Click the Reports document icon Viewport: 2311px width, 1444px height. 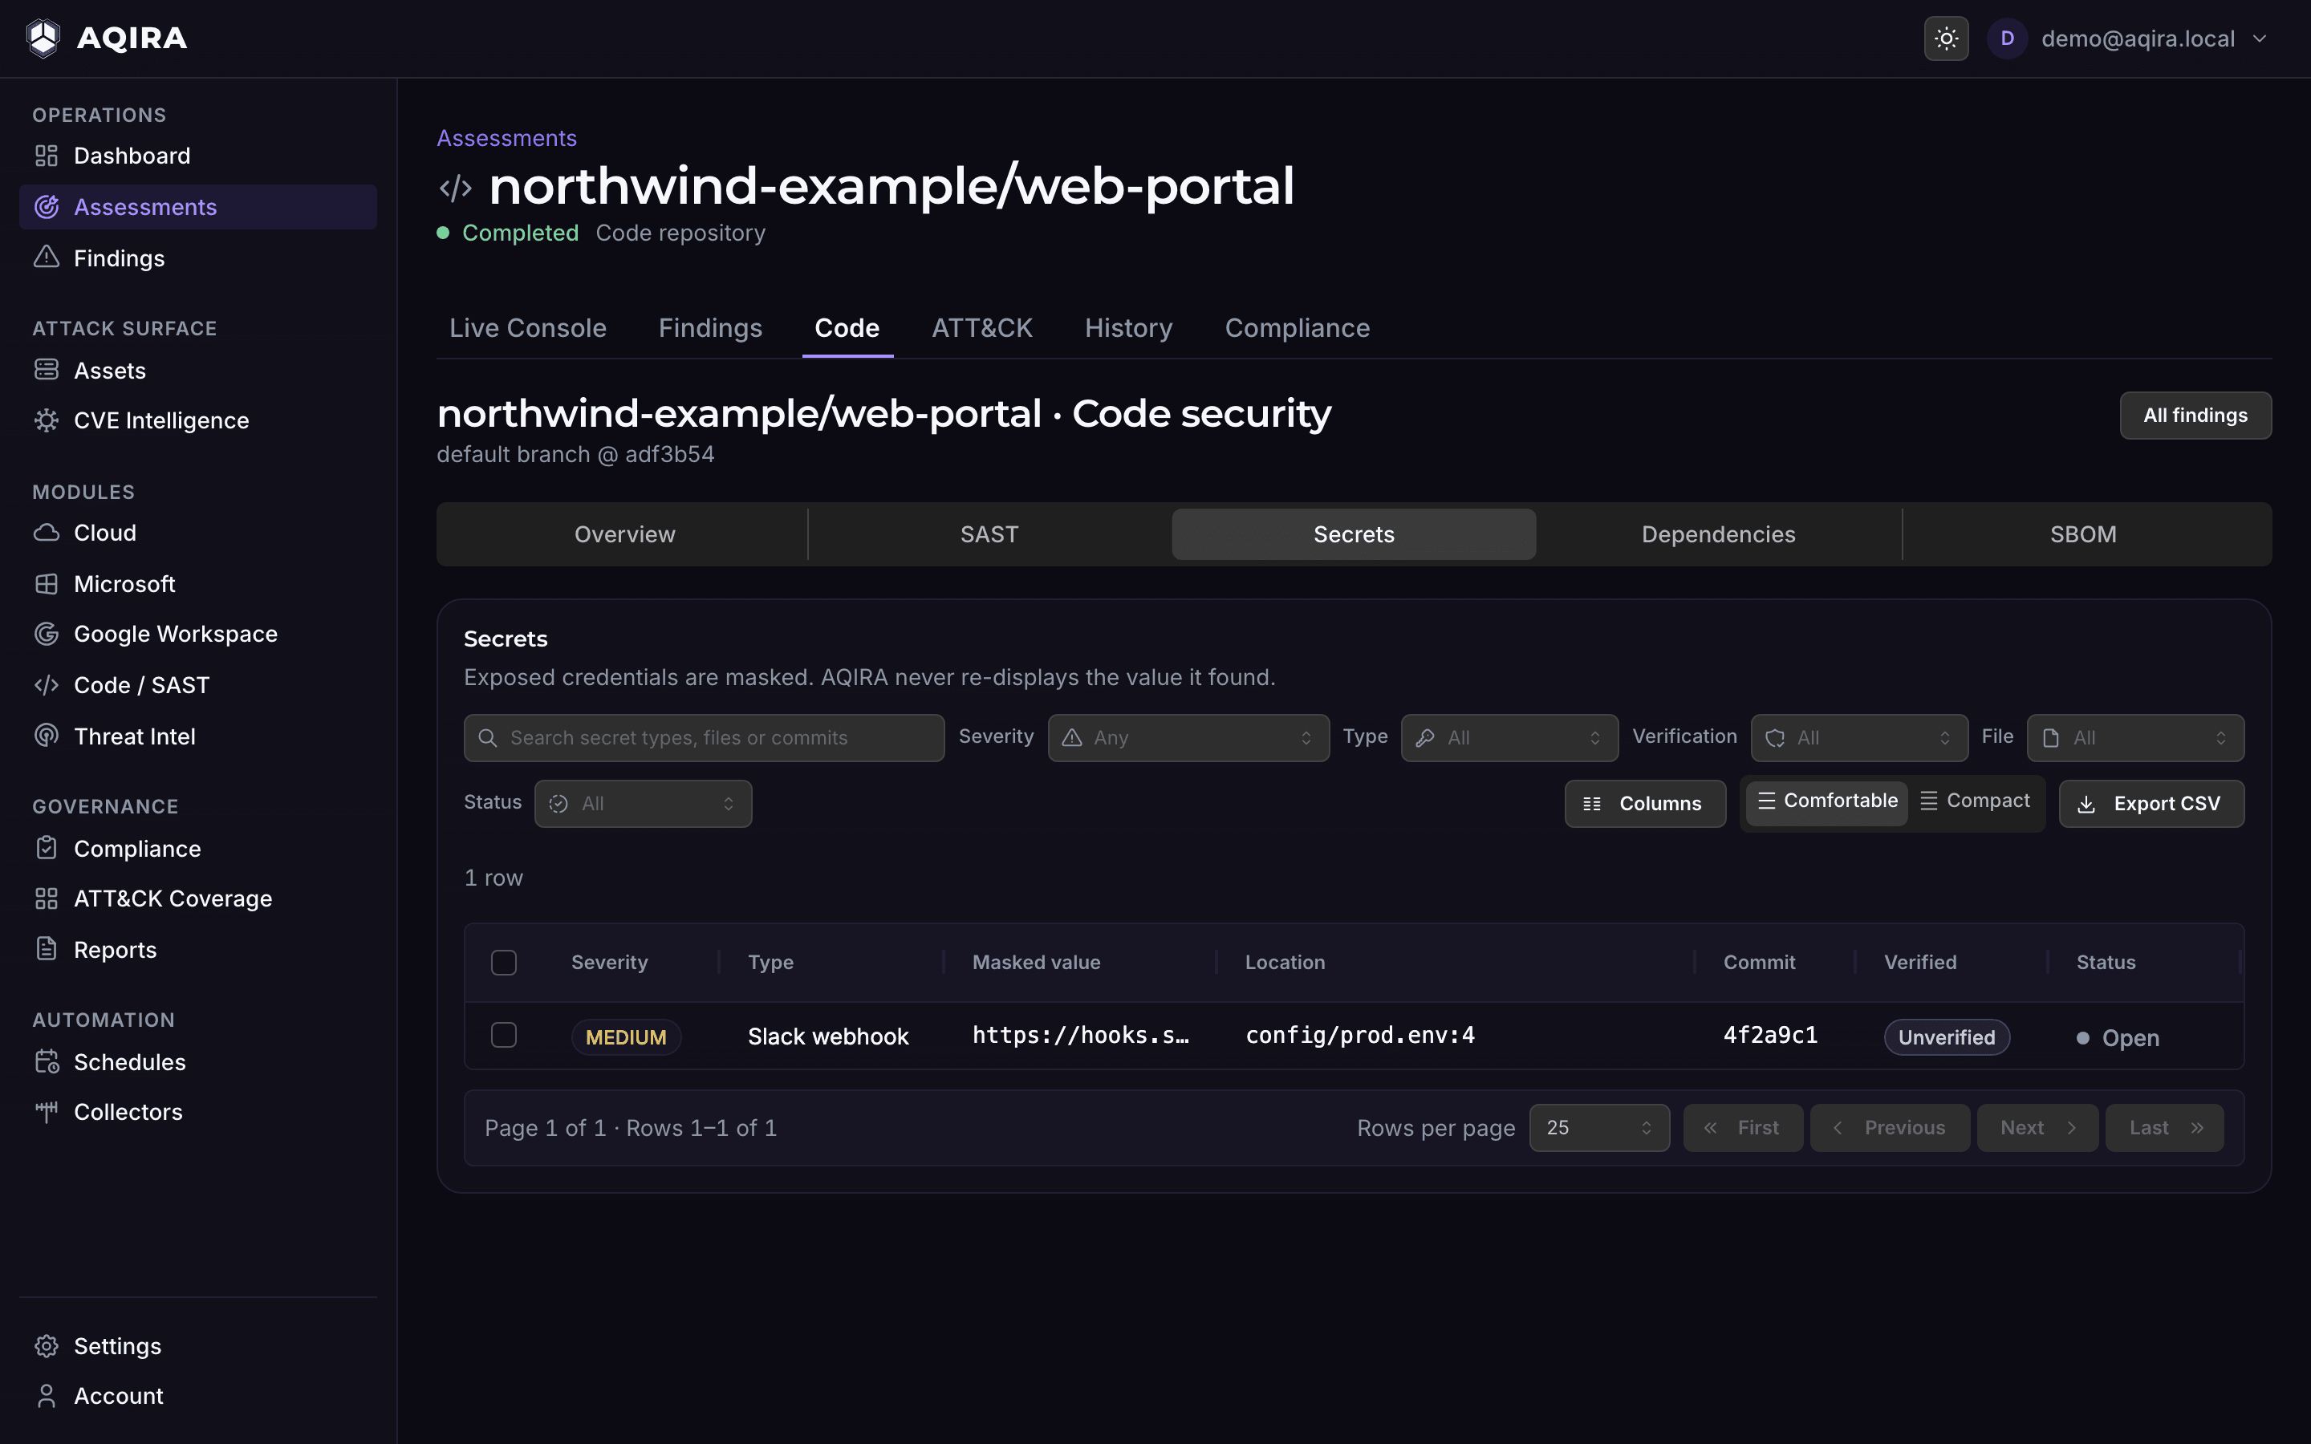(x=46, y=949)
